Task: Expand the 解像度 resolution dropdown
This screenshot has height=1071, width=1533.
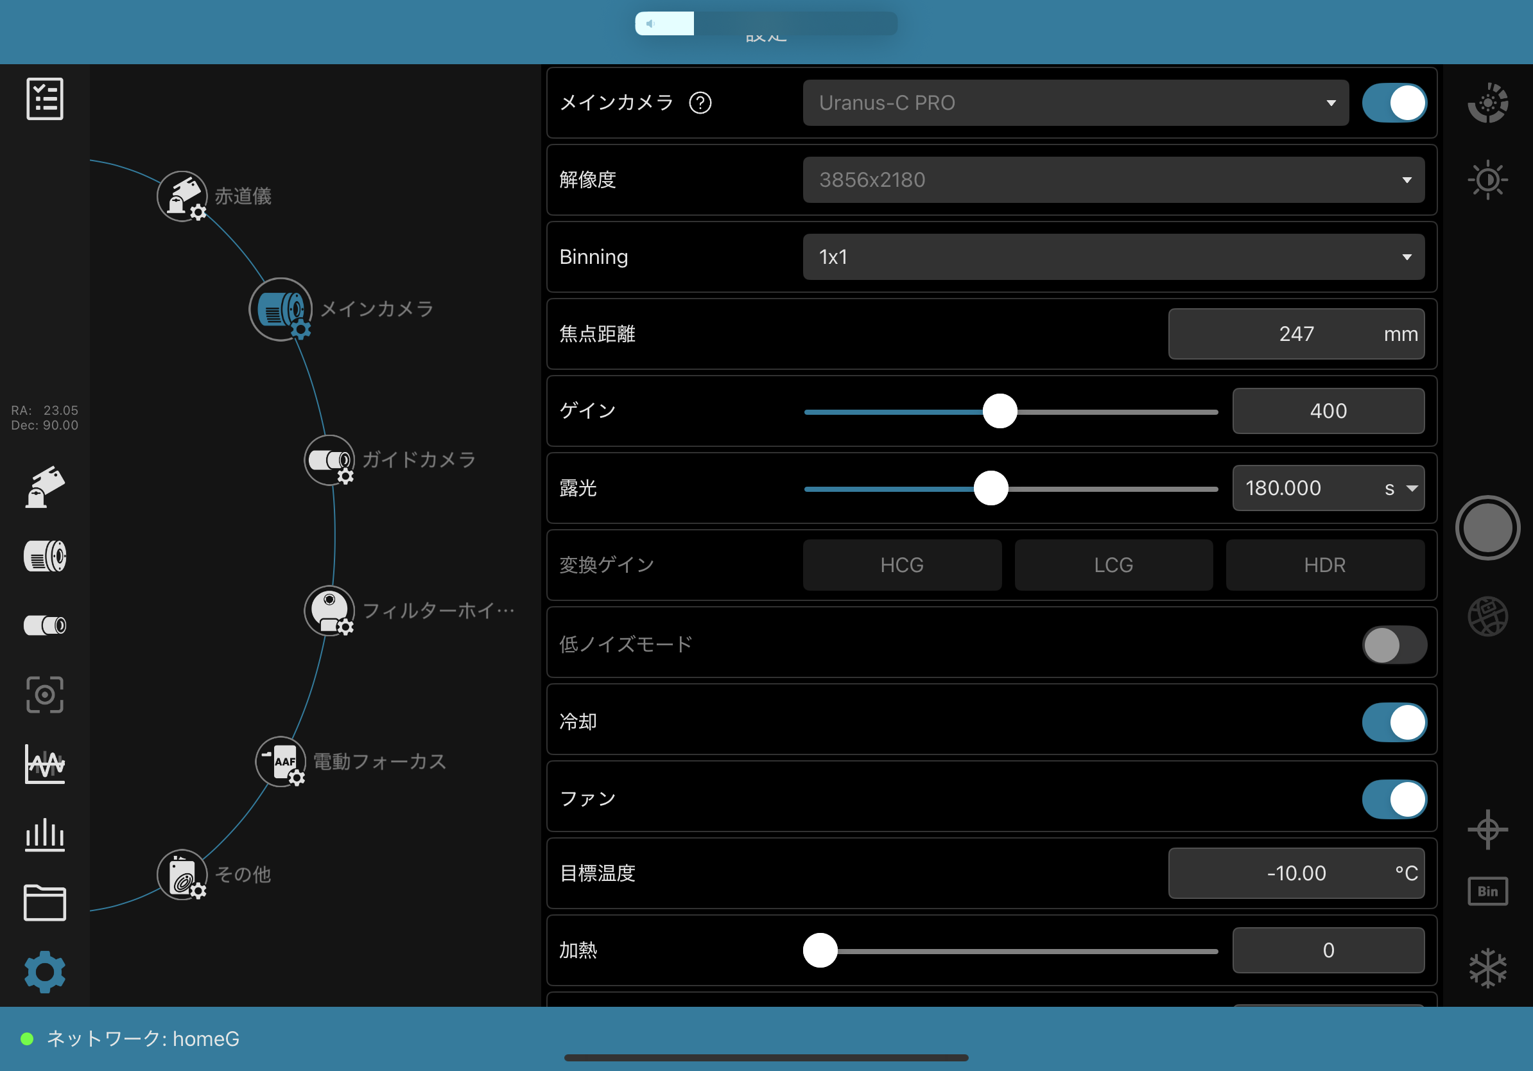Action: point(1113,180)
